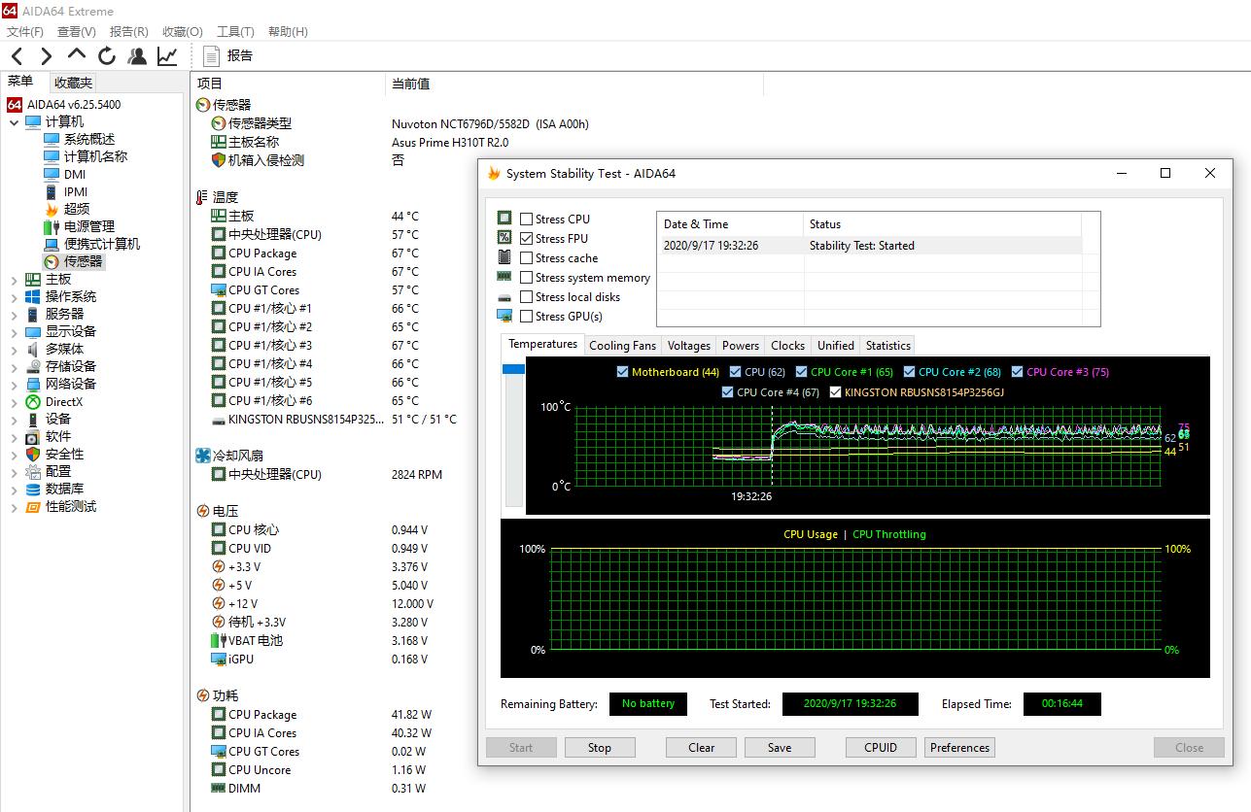Switch to the Cooling Fans tab
The width and height of the screenshot is (1251, 812).
click(622, 346)
